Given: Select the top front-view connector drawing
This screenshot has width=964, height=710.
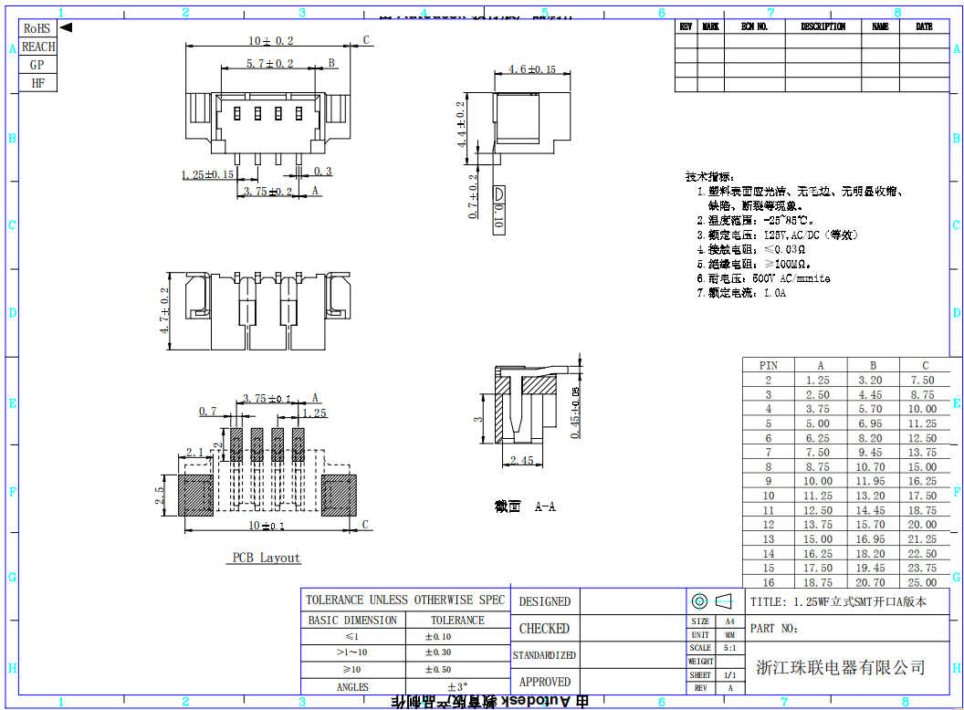Looking at the screenshot, I should click(x=267, y=119).
